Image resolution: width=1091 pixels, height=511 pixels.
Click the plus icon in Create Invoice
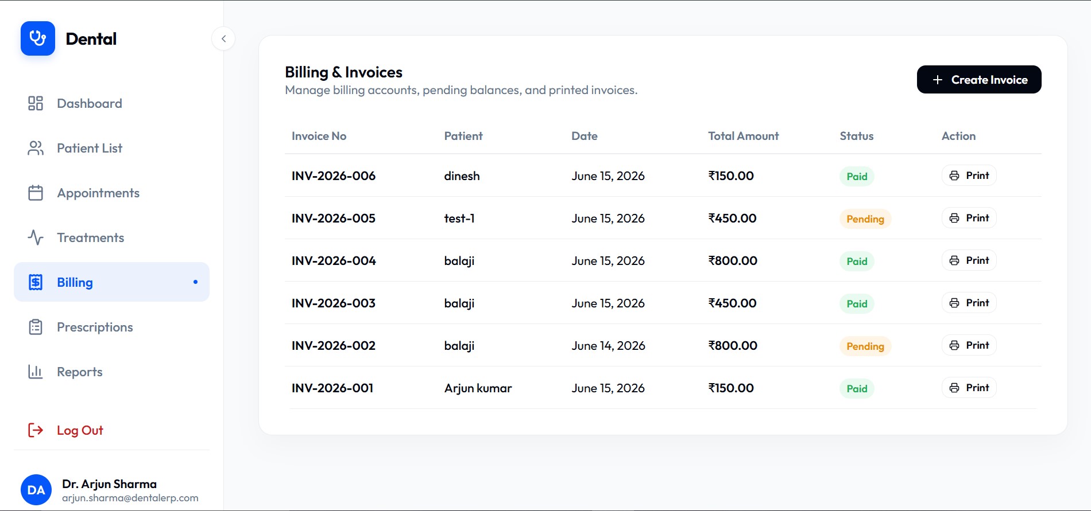point(938,80)
